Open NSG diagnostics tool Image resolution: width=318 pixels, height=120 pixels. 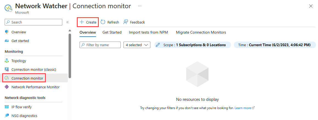[24, 116]
